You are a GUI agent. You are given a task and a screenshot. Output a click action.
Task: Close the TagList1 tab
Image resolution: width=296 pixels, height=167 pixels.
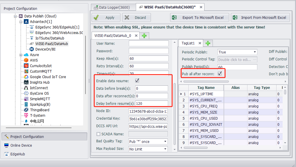200,43
